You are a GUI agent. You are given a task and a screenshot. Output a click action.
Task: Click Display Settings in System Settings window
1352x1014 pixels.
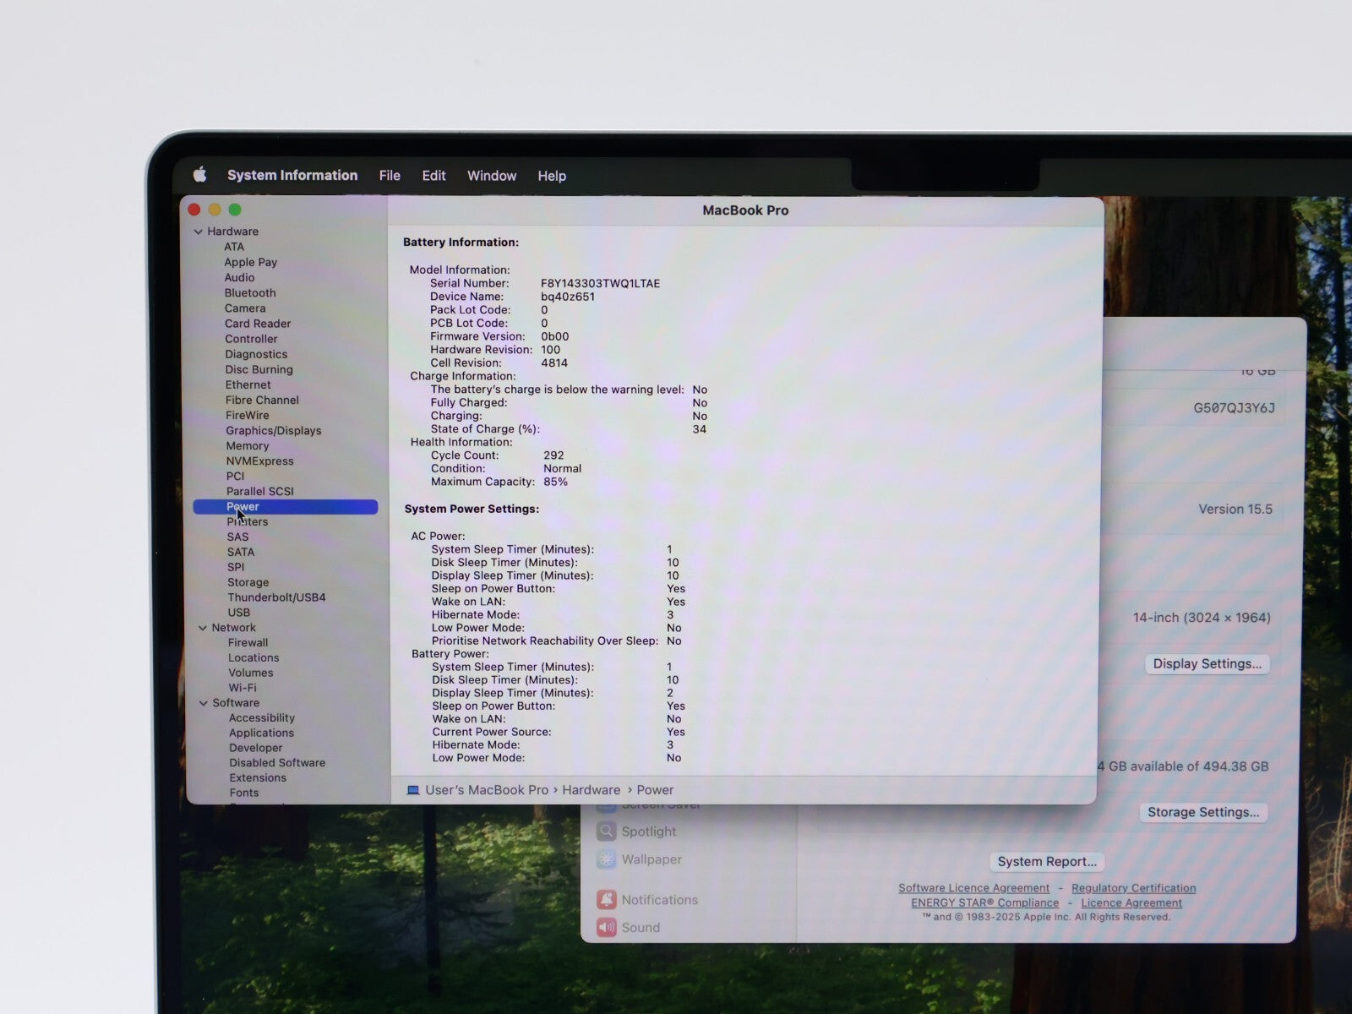click(1208, 663)
